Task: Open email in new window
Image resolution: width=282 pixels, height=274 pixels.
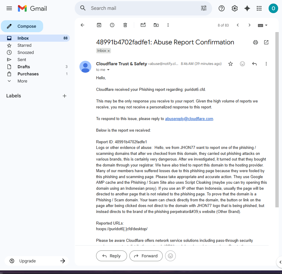Action: coord(266,42)
